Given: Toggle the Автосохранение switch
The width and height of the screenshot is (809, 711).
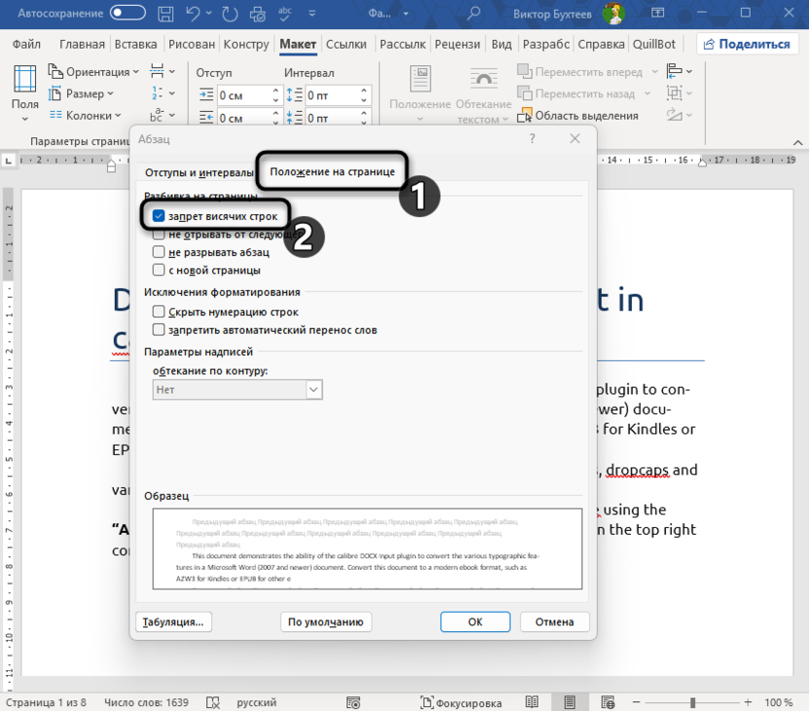Looking at the screenshot, I should pyautogui.click(x=129, y=14).
